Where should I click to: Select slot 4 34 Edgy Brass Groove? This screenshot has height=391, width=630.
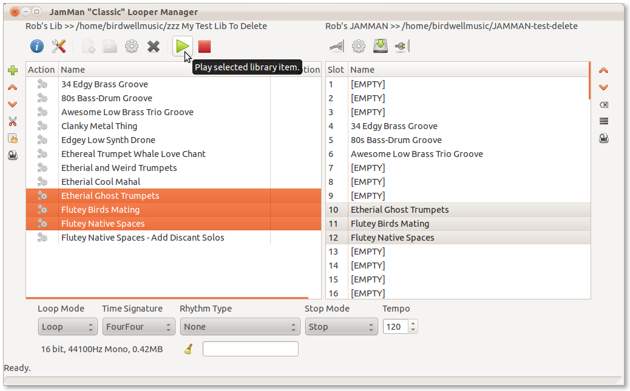click(x=457, y=126)
